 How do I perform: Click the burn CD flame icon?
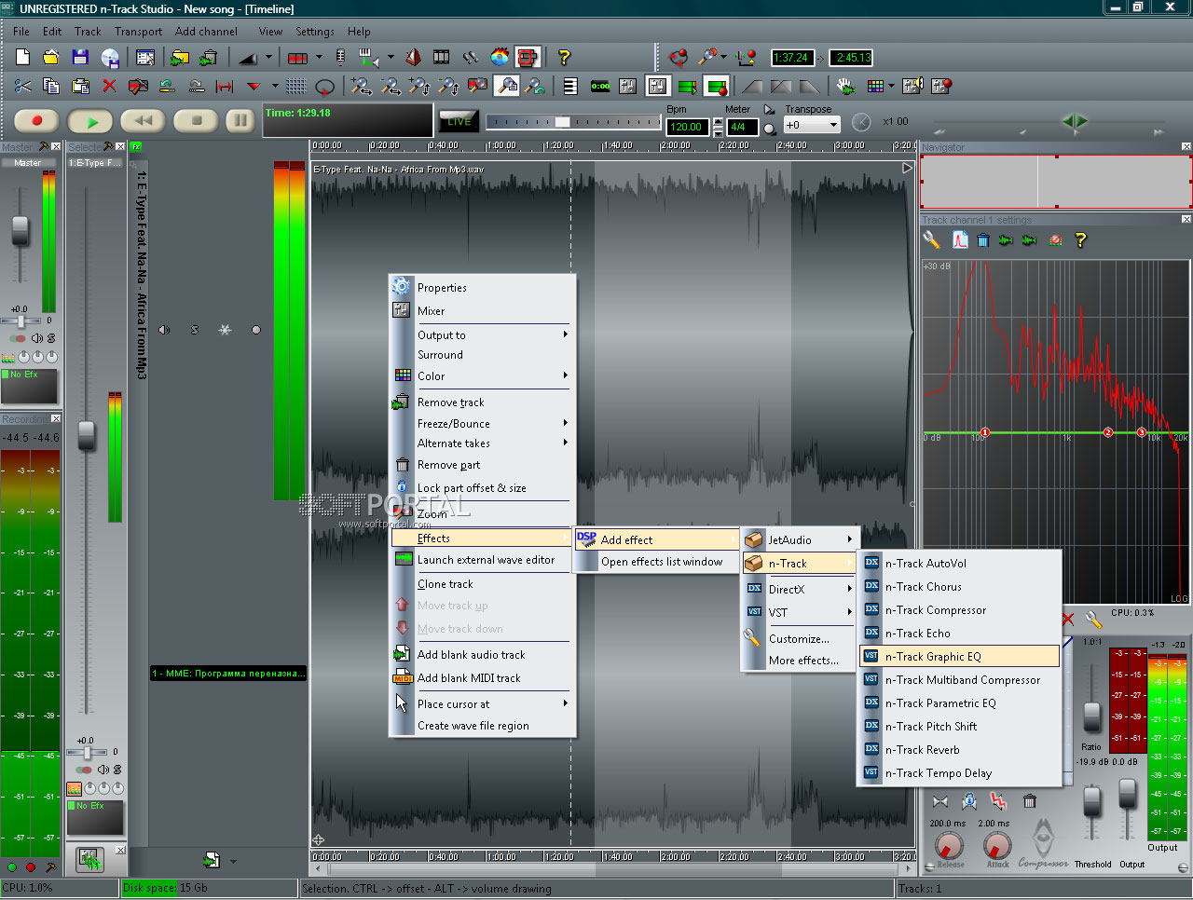(x=500, y=58)
